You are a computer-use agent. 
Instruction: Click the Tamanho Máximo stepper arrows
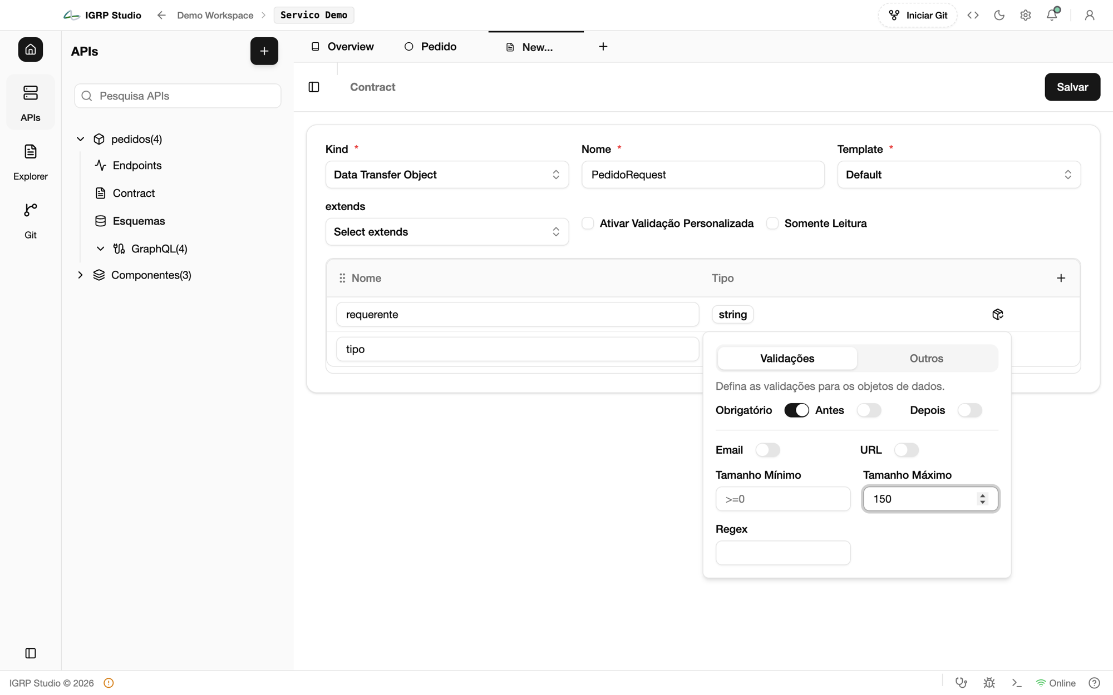pos(982,499)
